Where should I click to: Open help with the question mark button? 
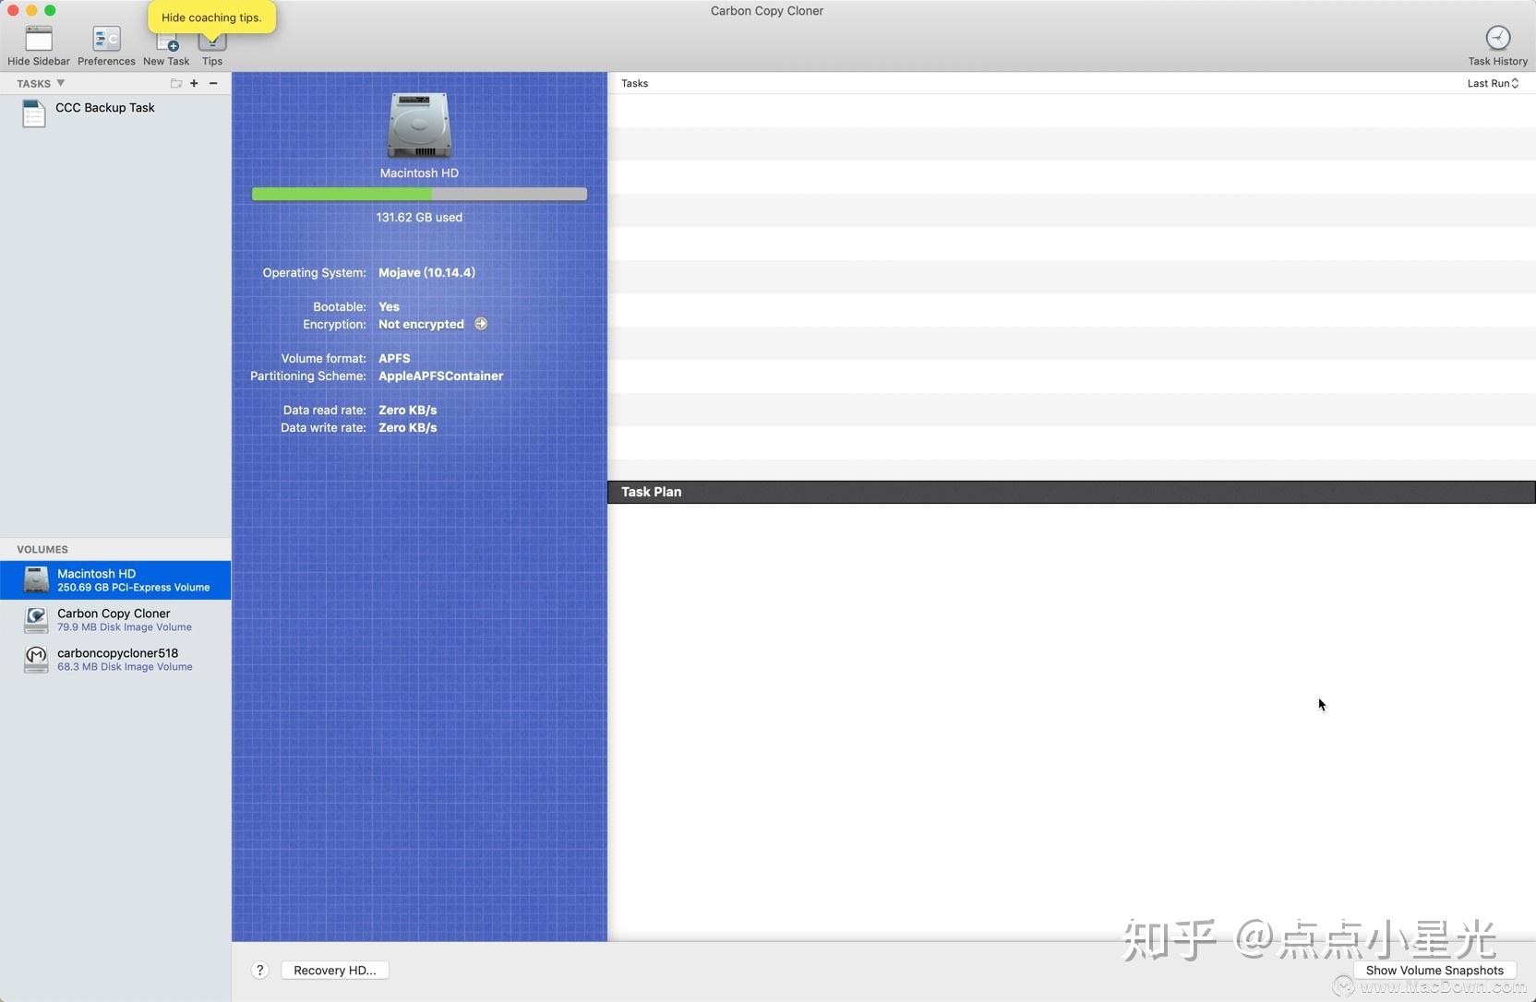click(x=259, y=970)
